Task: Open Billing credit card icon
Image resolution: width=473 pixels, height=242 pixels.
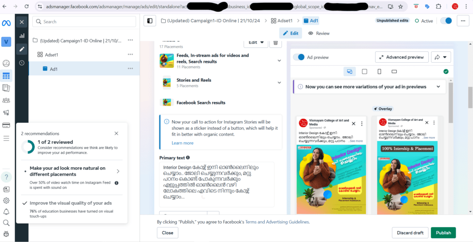Action: pyautogui.click(x=6, y=125)
